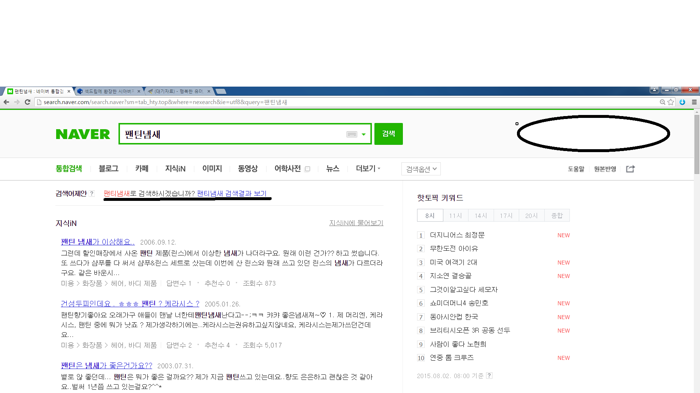Open '팬틴 냄새가 이상해요' result link

coord(98,242)
